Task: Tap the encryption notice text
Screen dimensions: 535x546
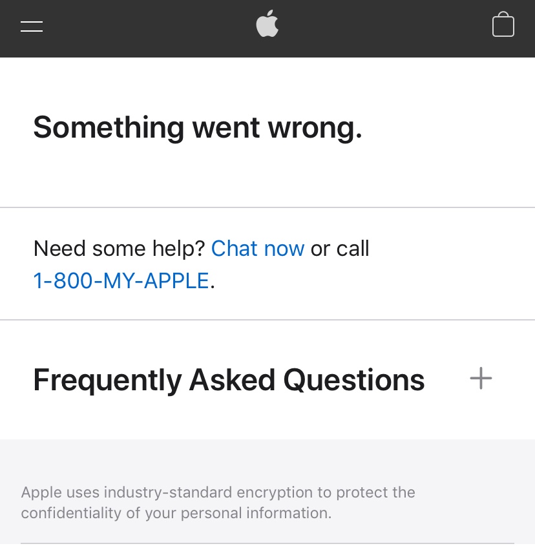Action: click(218, 503)
